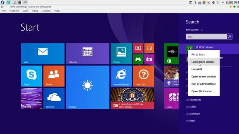This screenshot has width=239, height=134.
Task: Open the Weather tile
Action: (87, 87)
